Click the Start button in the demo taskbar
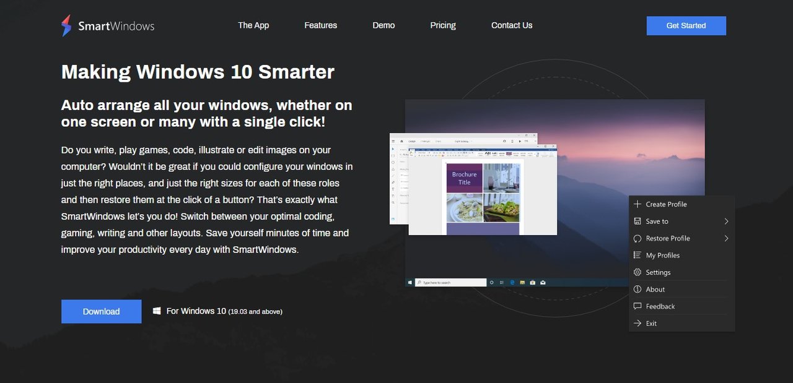The width and height of the screenshot is (793, 383). point(410,282)
